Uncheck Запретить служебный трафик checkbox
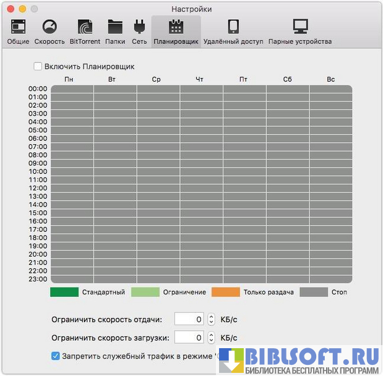The image size is (383, 376). [56, 356]
